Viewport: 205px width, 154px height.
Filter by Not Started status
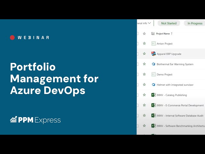point(169,23)
